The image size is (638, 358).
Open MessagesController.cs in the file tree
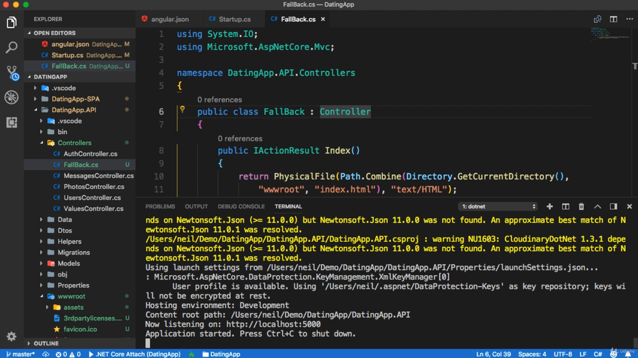click(98, 175)
